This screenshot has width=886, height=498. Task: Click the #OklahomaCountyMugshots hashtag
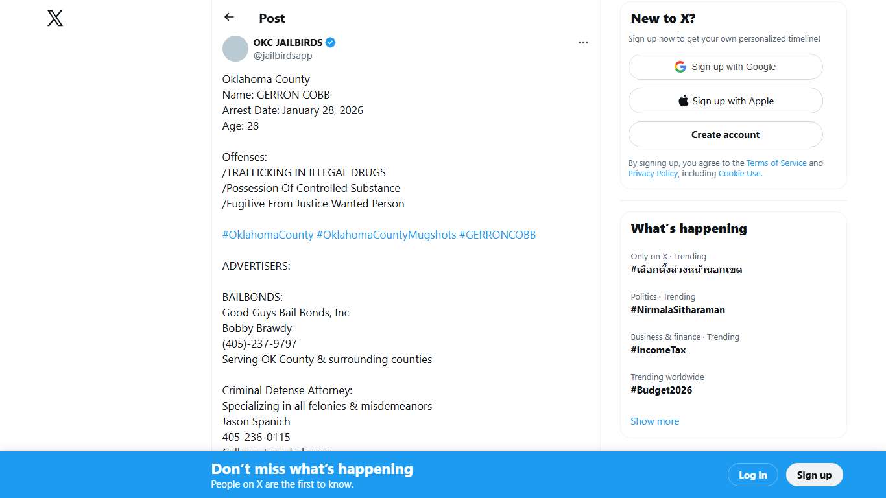pos(386,235)
